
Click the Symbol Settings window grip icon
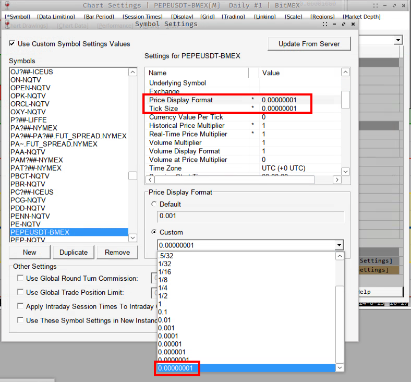point(325,24)
